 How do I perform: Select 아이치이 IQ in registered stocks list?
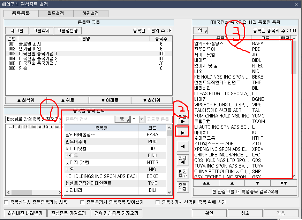coord(243,132)
